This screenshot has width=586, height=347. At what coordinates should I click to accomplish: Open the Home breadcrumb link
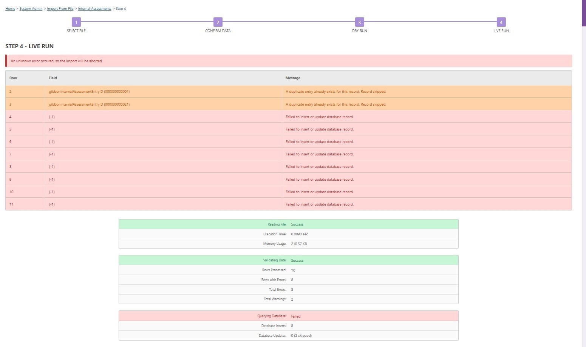[x=10, y=9]
